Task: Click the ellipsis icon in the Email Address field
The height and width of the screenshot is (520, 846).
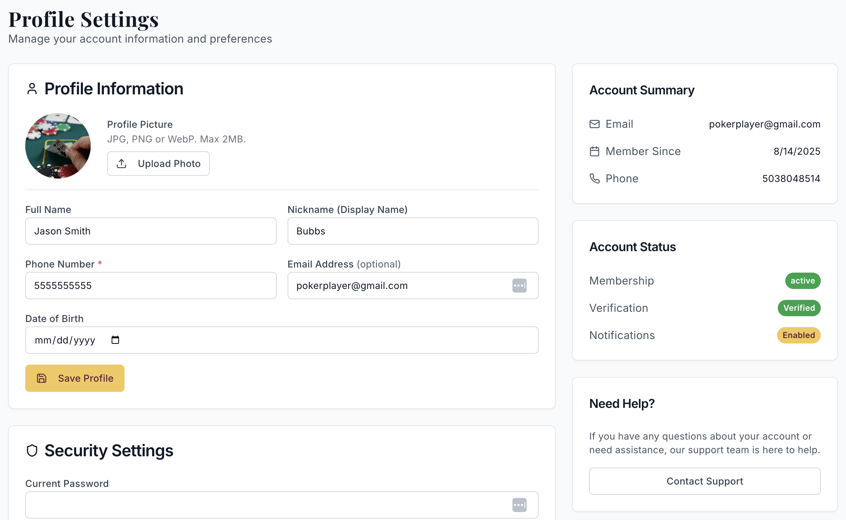Action: [x=520, y=286]
